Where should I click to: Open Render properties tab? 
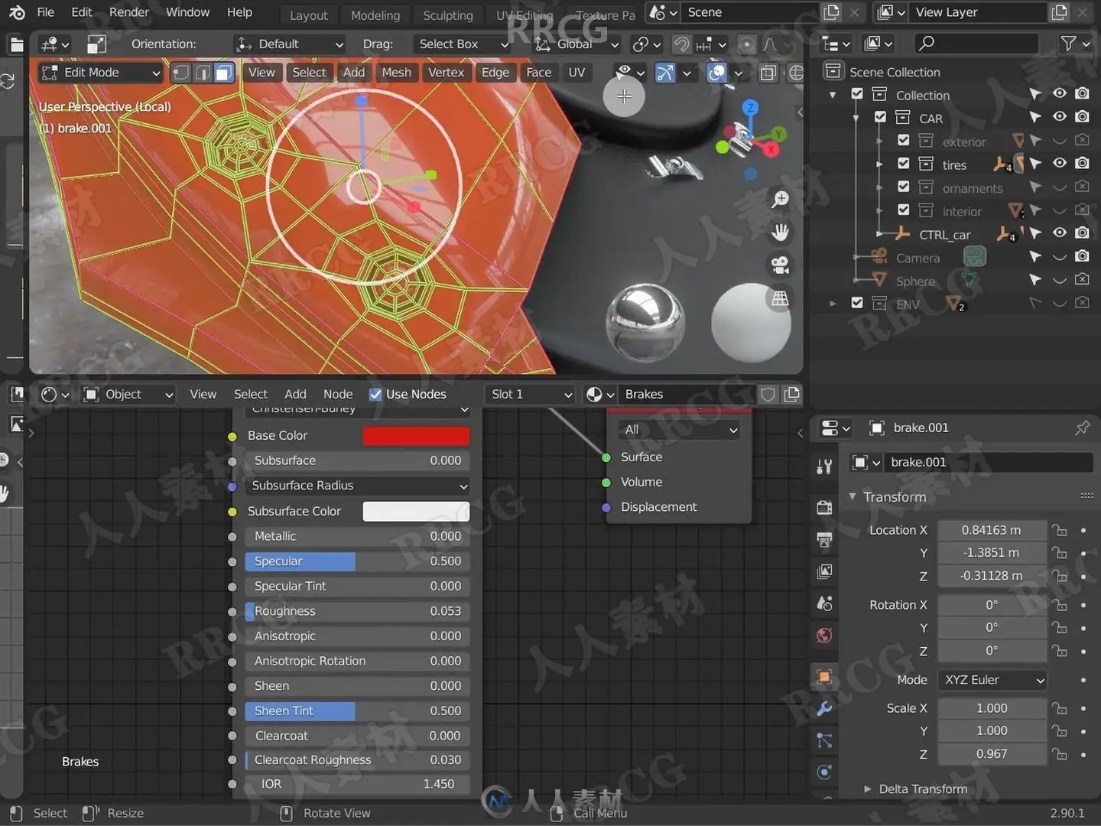tap(824, 508)
